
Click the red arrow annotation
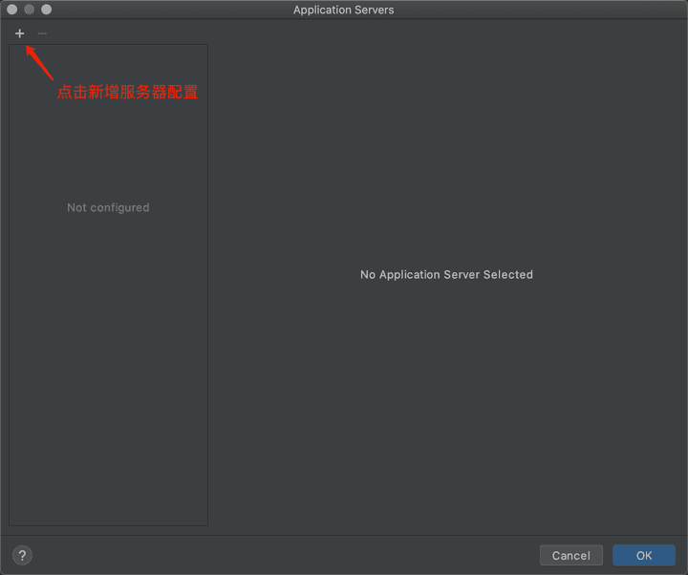pyautogui.click(x=38, y=61)
